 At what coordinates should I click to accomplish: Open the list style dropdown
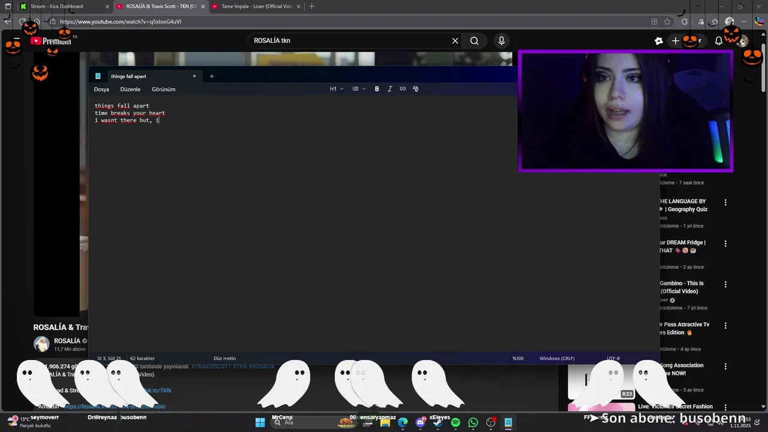point(359,89)
